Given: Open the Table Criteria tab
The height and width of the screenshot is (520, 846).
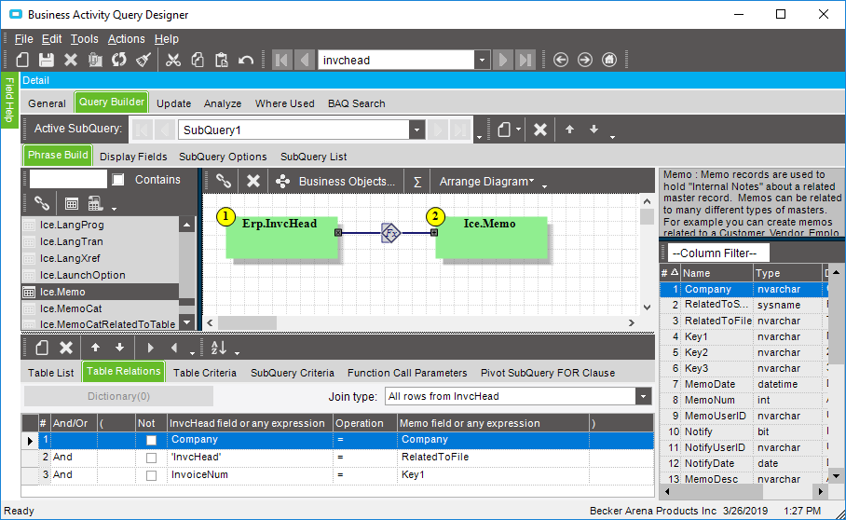Looking at the screenshot, I should pos(204,373).
